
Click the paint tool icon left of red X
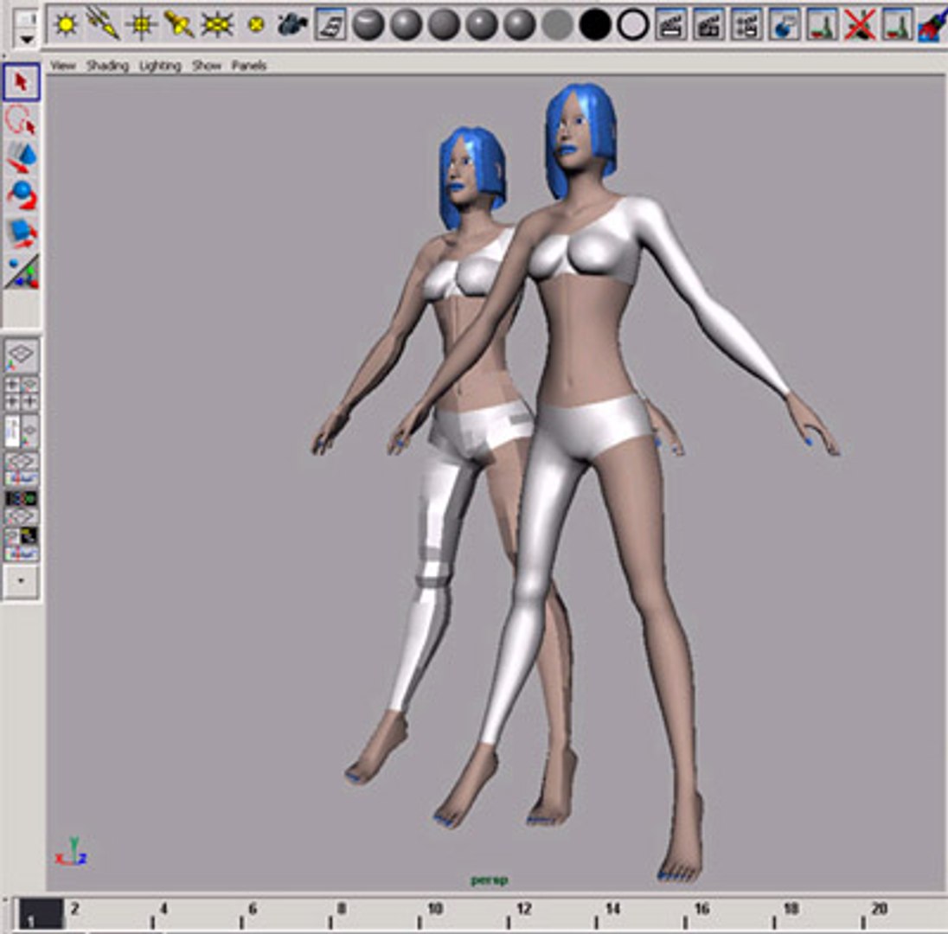[x=823, y=25]
